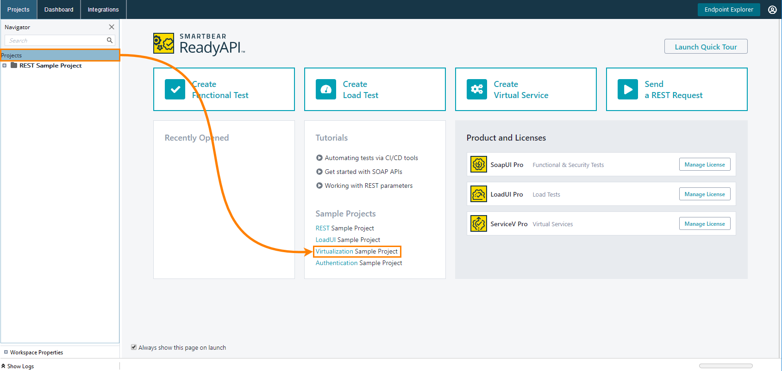Click the search magnifier icon in Navigator
The width and height of the screenshot is (782, 371).
point(110,40)
